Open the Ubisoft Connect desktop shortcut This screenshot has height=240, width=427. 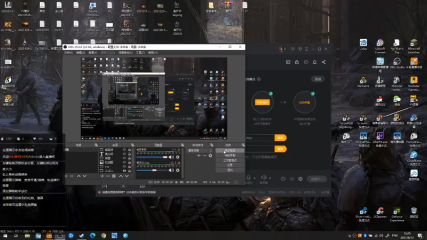[380, 46]
